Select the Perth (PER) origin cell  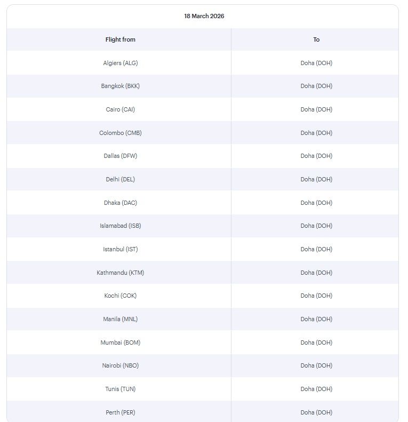coord(121,412)
